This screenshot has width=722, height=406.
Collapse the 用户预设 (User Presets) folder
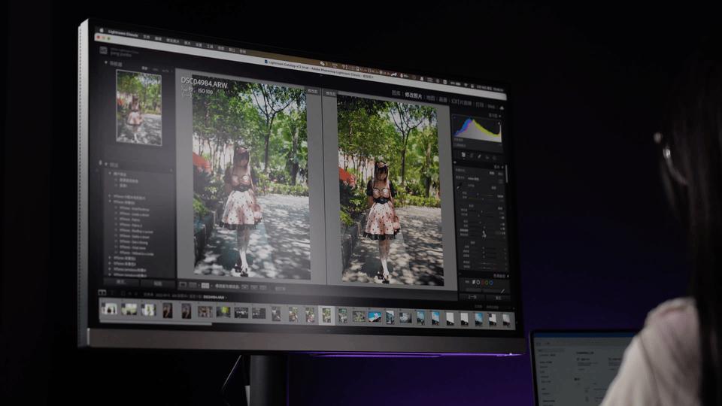(x=110, y=174)
